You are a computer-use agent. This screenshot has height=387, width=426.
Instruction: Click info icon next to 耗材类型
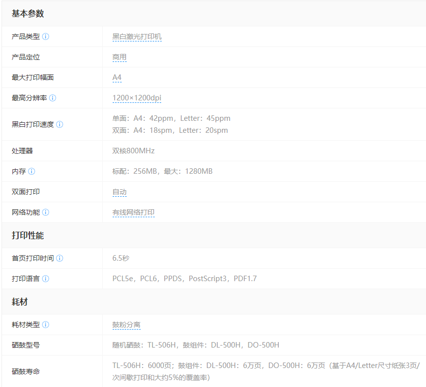point(46,325)
